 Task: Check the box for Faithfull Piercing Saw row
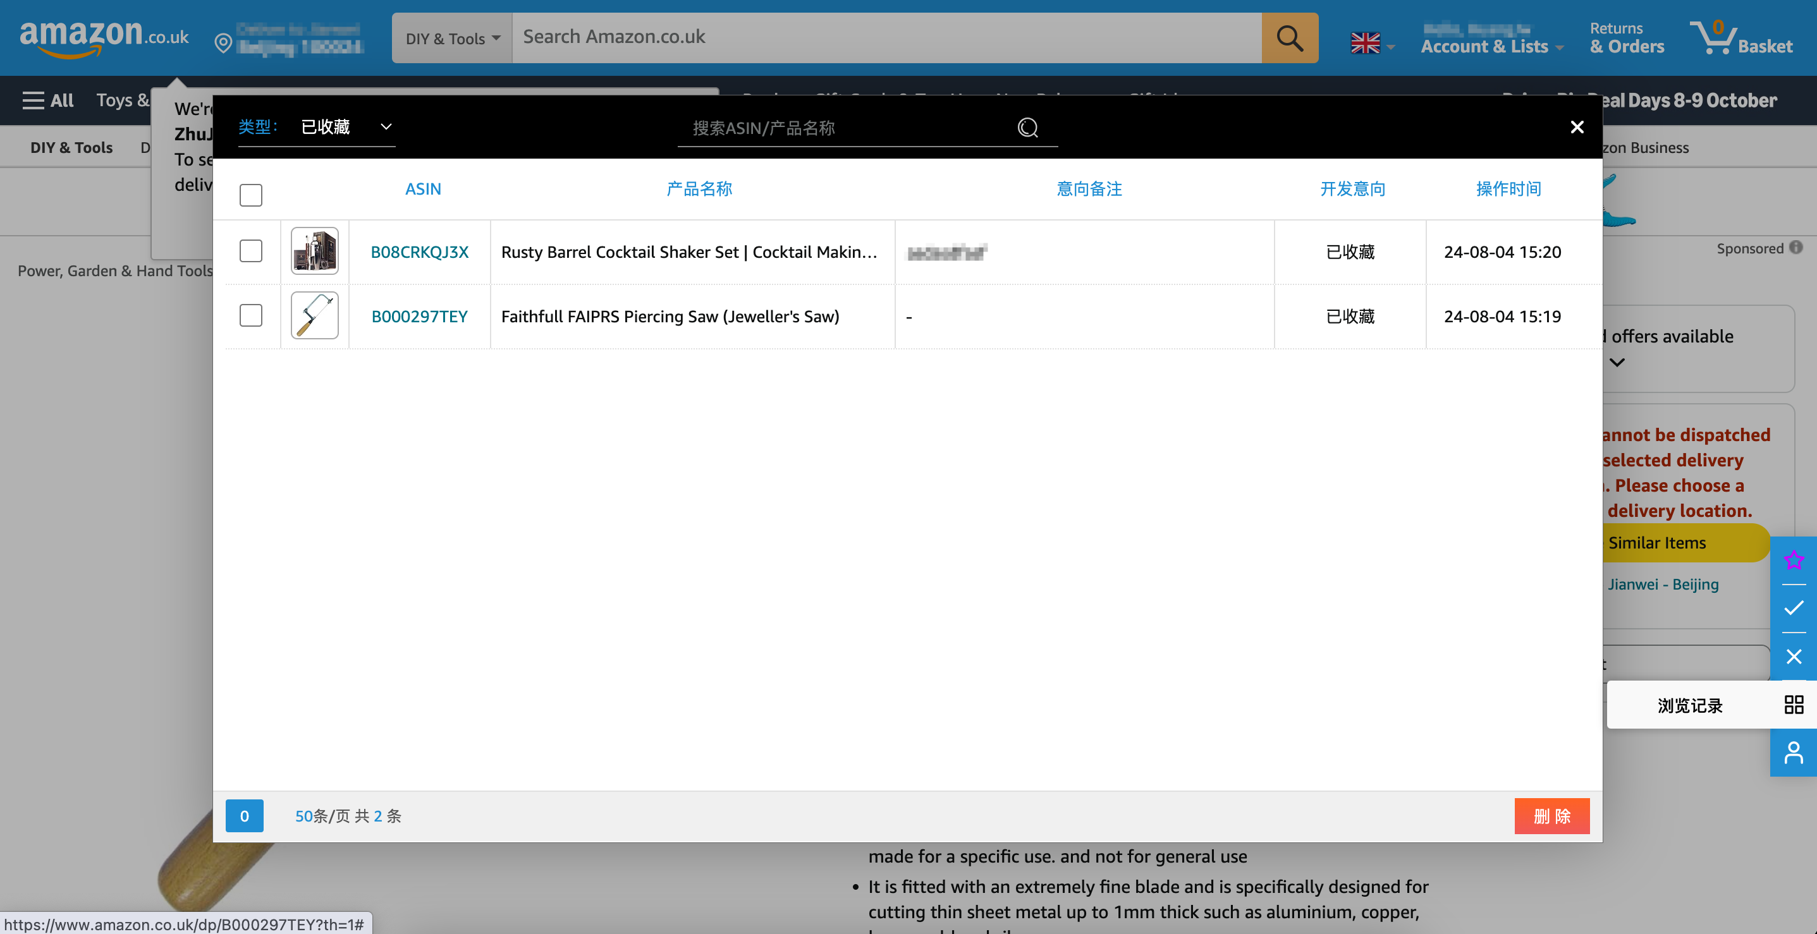(x=250, y=315)
